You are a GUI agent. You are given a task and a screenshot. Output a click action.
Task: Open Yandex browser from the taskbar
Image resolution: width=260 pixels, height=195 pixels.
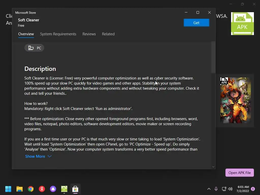42,189
